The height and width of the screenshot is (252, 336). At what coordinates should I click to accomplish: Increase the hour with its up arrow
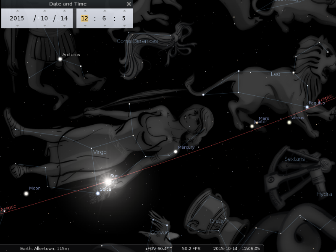pyautogui.click(x=85, y=11)
